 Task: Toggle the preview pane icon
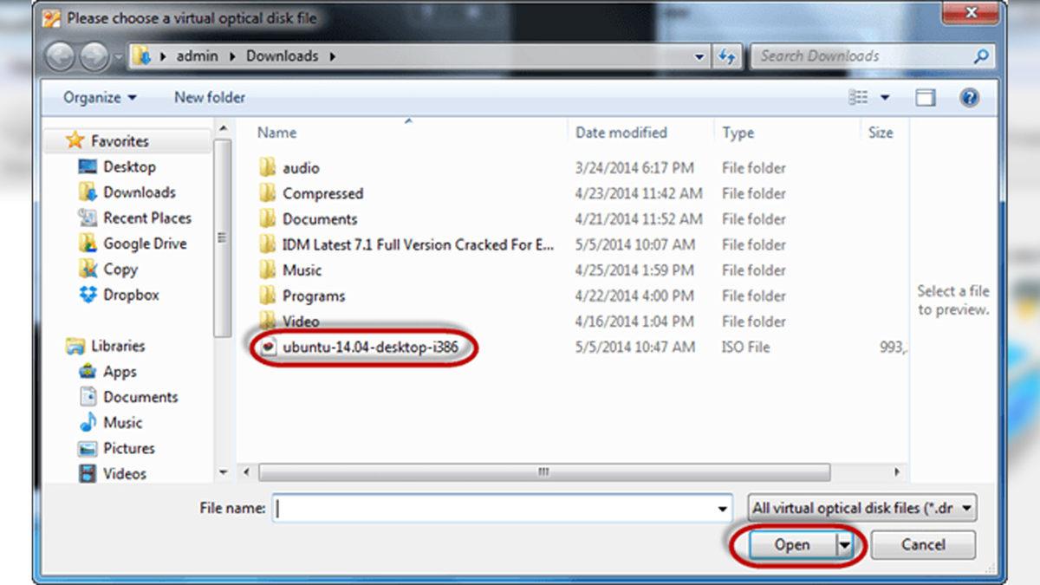point(926,97)
